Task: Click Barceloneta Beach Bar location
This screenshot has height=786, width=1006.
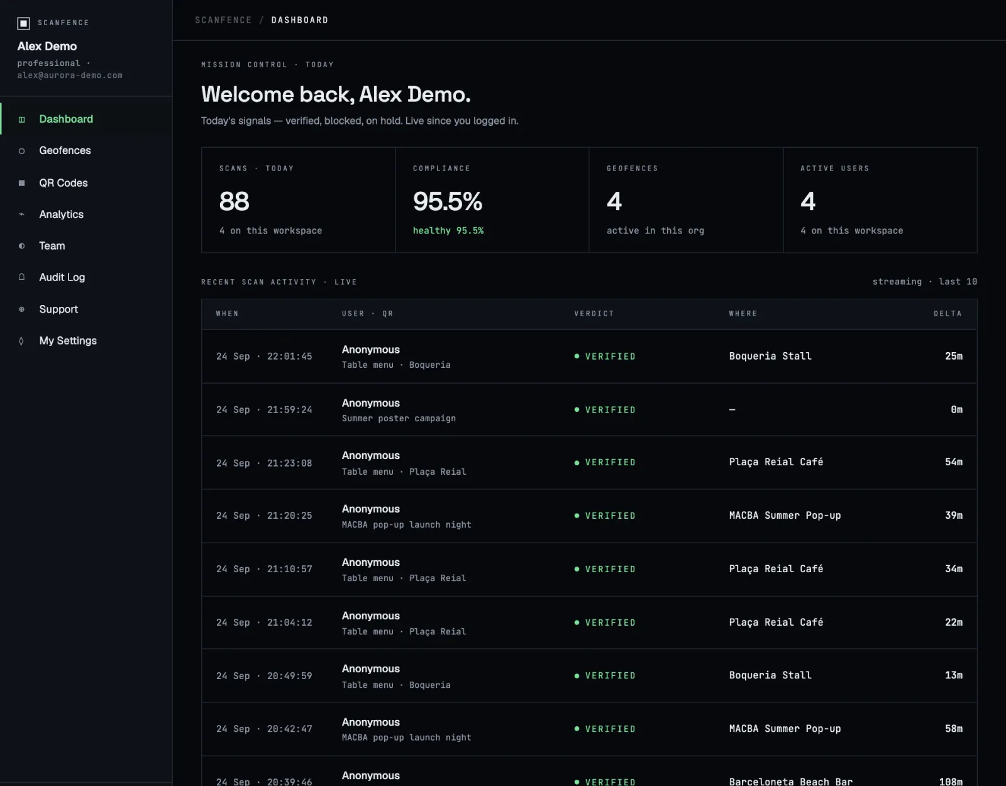Action: tap(791, 781)
